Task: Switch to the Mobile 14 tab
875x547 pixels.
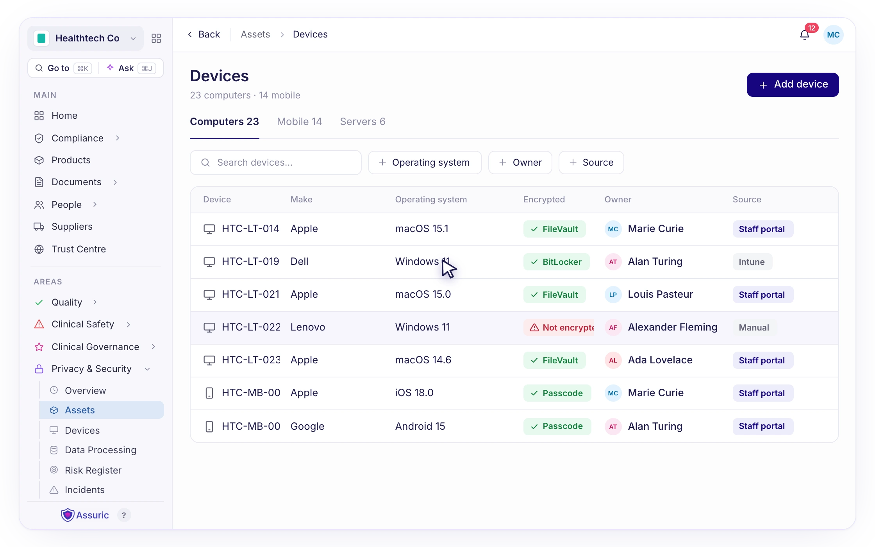Action: click(299, 122)
